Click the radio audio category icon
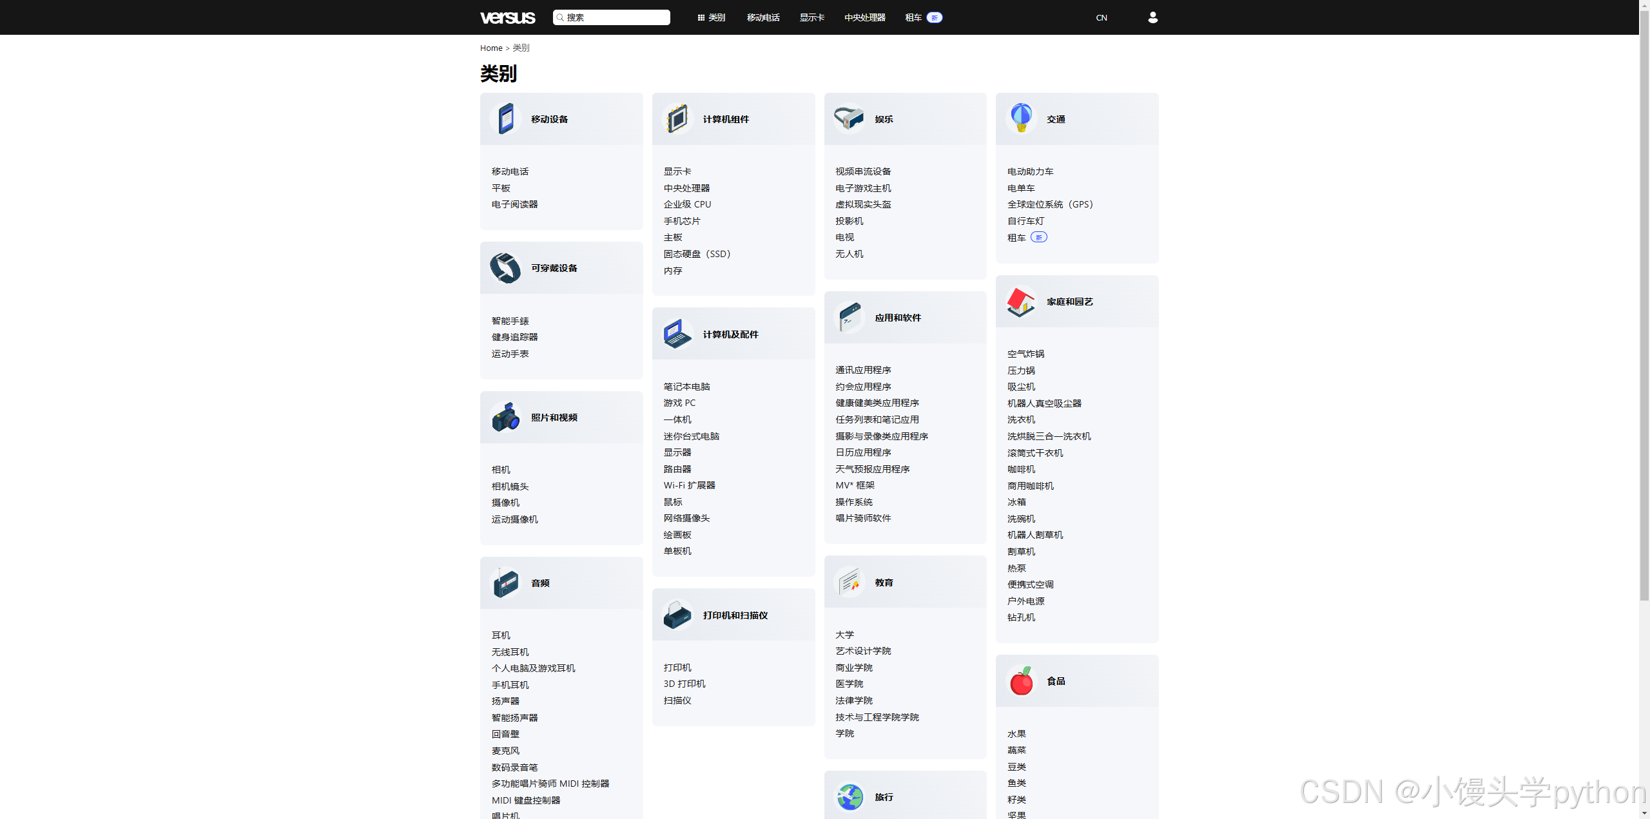Viewport: 1650px width, 819px height. click(x=506, y=583)
